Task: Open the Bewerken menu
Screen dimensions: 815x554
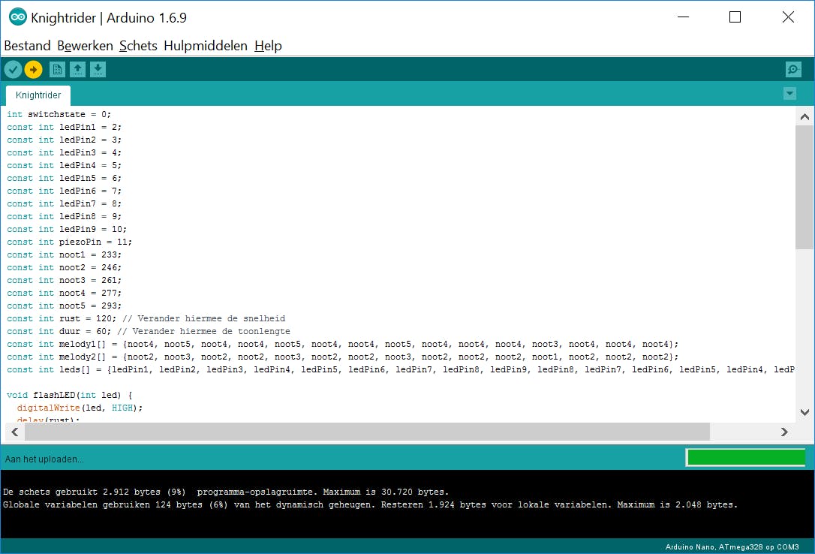Action: tap(86, 46)
